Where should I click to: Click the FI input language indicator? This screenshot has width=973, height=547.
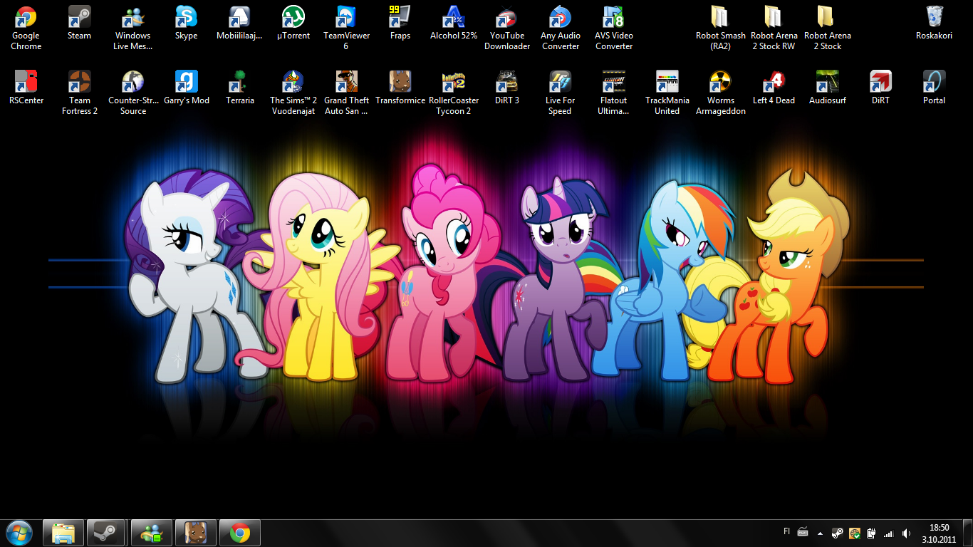coord(787,531)
